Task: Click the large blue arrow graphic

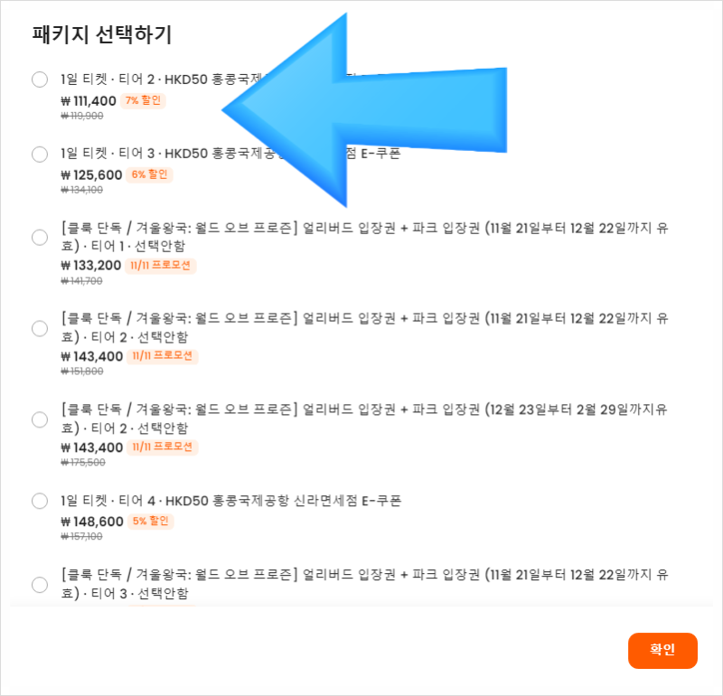Action: tap(364, 109)
